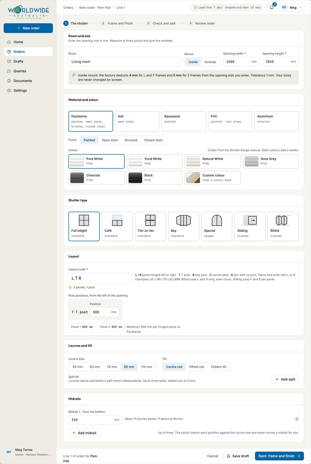Viewport: 311px width, 464px height.
Task: Select 89 mm louvre size
Action: tap(129, 367)
